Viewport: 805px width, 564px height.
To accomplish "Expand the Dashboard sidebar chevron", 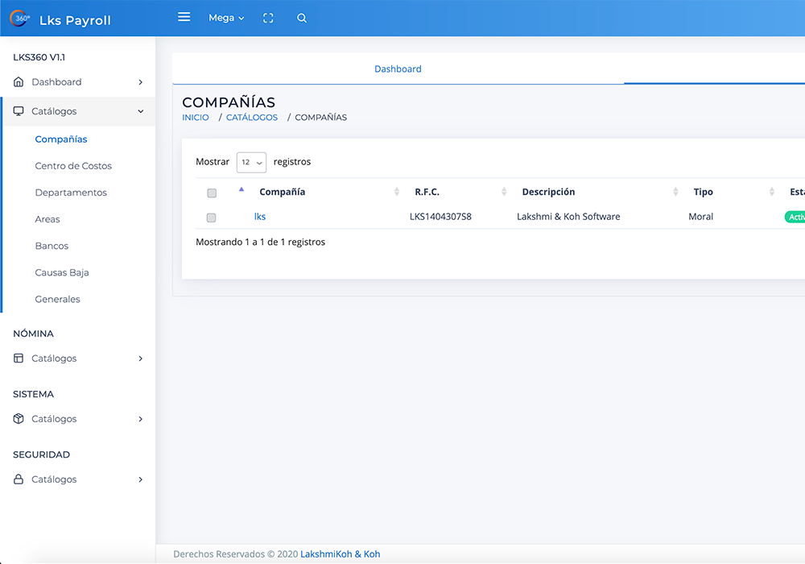I will click(x=141, y=82).
